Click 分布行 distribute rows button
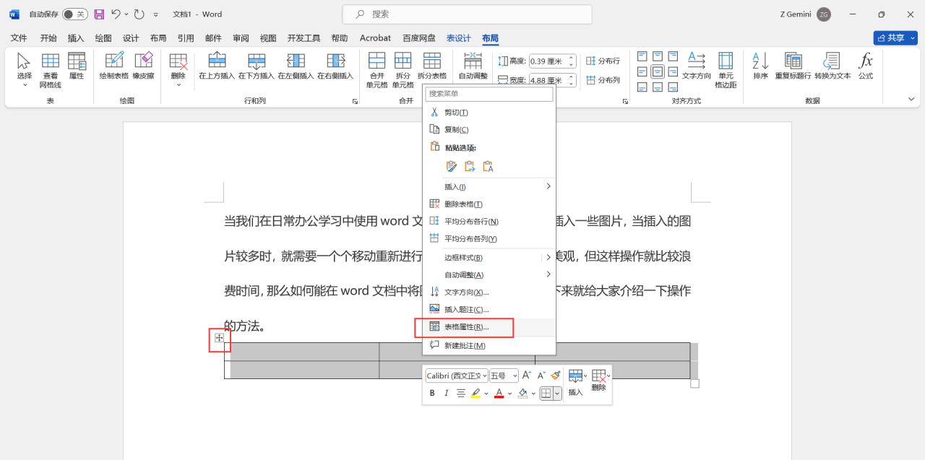Viewport: 925px width, 460px height. (603, 61)
